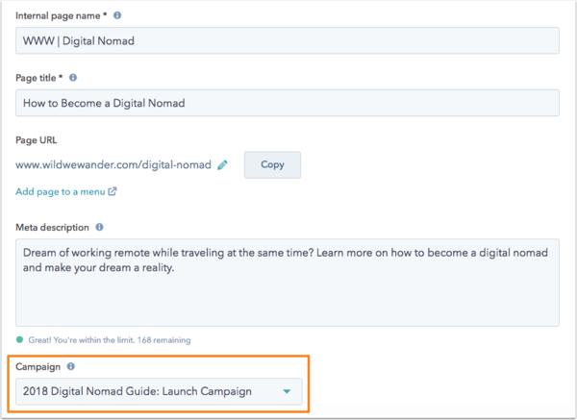577x420 pixels.
Task: Open info tooltip beside Meta description
Action: point(99,227)
